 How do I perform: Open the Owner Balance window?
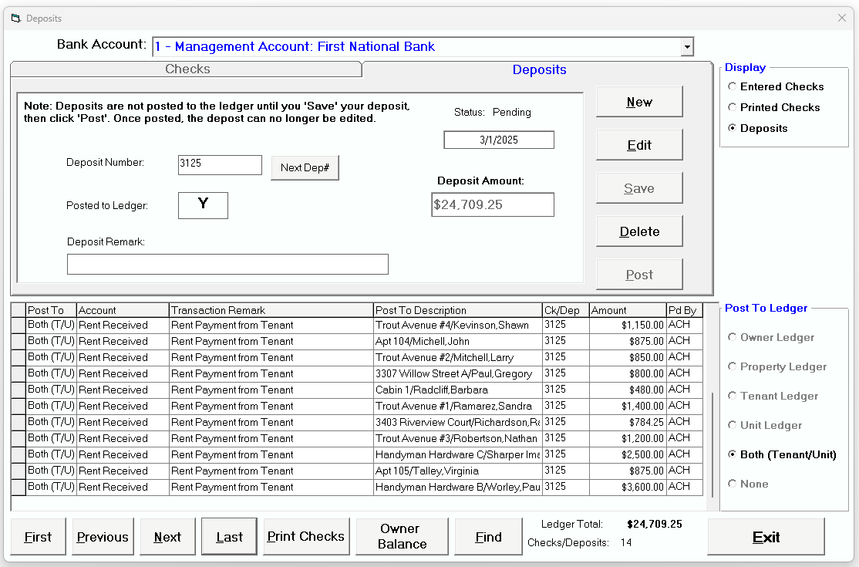pyautogui.click(x=401, y=536)
